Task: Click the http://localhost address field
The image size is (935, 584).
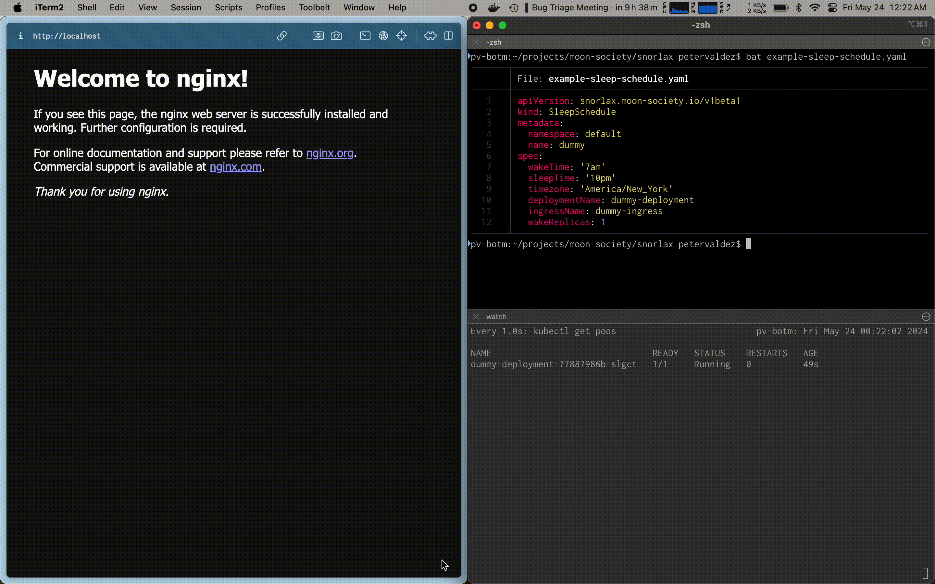Action: (x=67, y=36)
